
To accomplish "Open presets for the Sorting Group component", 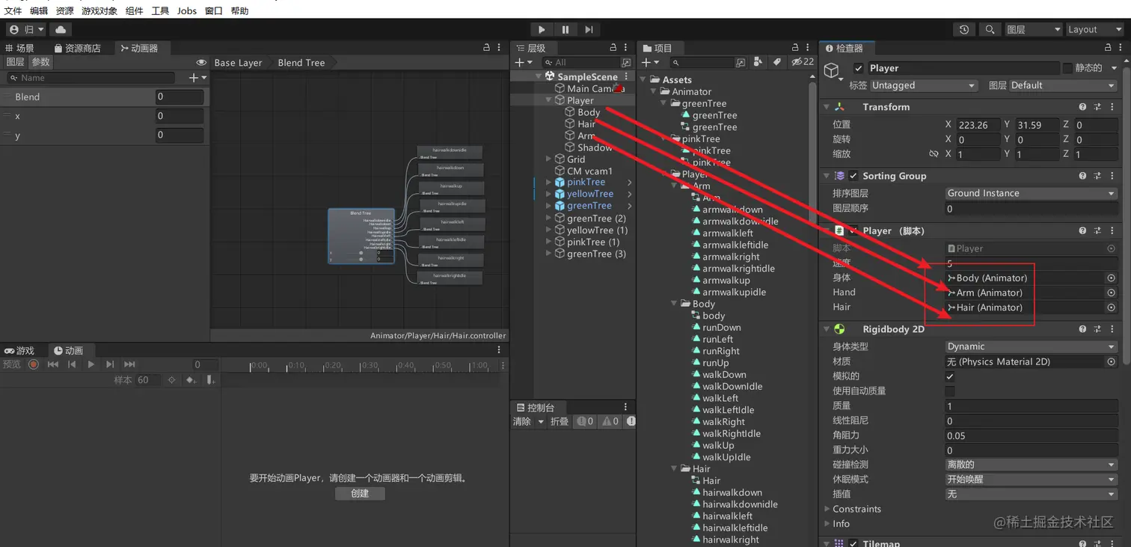I will pyautogui.click(x=1097, y=176).
